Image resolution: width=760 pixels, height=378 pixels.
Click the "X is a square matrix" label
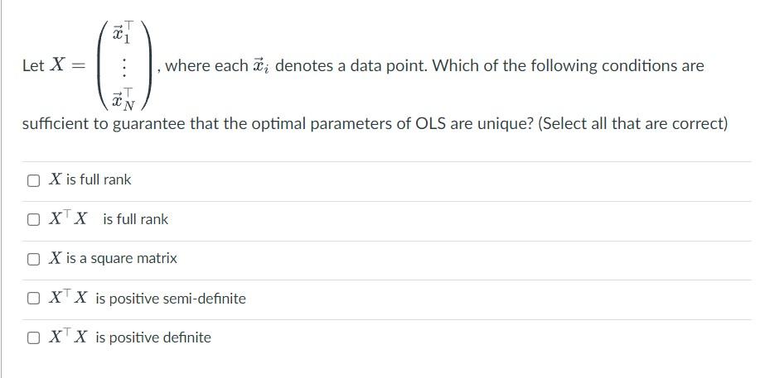point(113,259)
